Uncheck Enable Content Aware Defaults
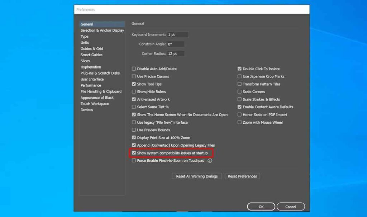Image resolution: width=367 pixels, height=217 pixels. (239, 107)
